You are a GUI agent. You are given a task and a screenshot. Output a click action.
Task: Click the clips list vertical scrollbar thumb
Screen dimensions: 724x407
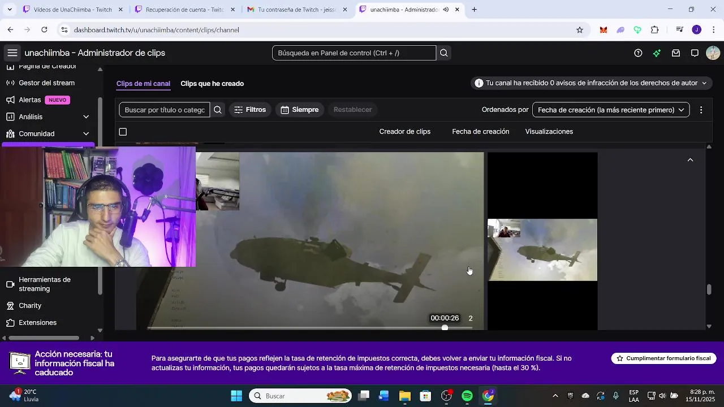click(709, 289)
